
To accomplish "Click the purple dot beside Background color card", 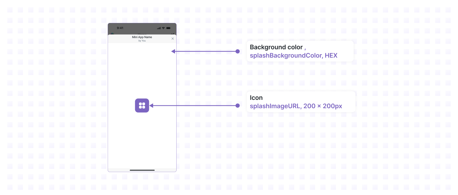I will (238, 51).
